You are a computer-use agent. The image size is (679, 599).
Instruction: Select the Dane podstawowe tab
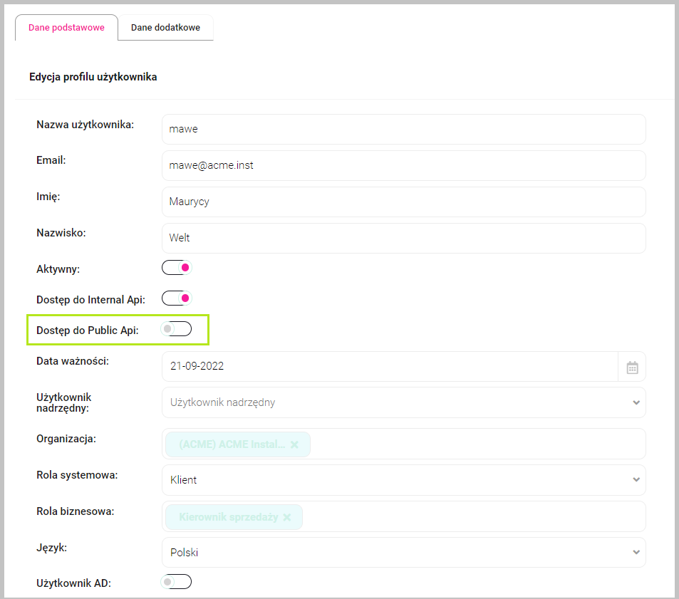pyautogui.click(x=66, y=28)
